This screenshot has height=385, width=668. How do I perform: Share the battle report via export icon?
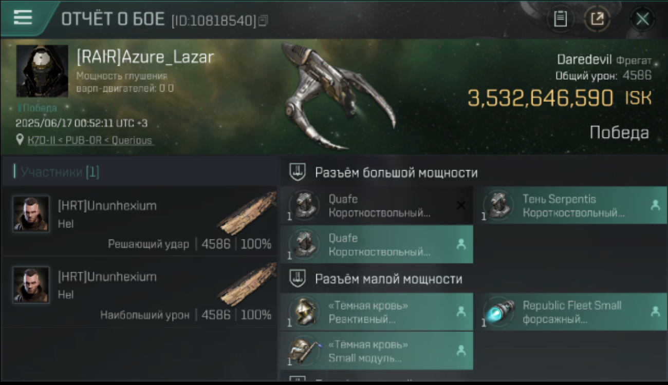pyautogui.click(x=597, y=20)
